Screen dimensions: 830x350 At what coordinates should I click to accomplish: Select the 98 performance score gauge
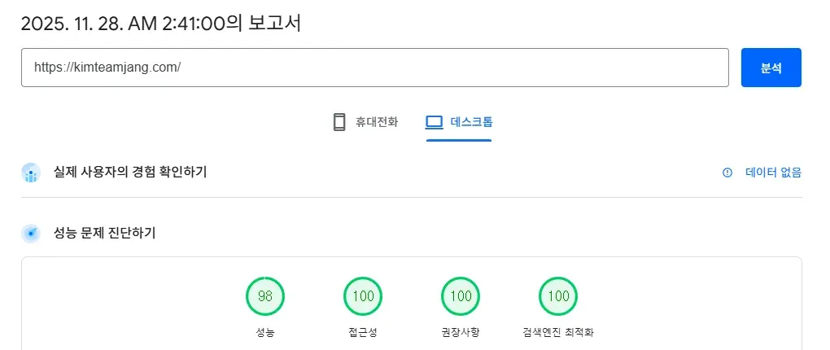point(265,296)
